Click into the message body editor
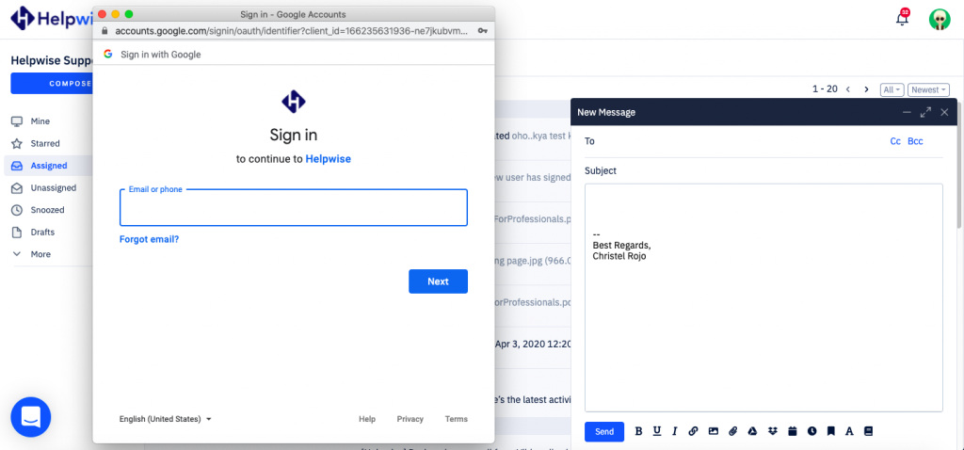 tap(763, 297)
